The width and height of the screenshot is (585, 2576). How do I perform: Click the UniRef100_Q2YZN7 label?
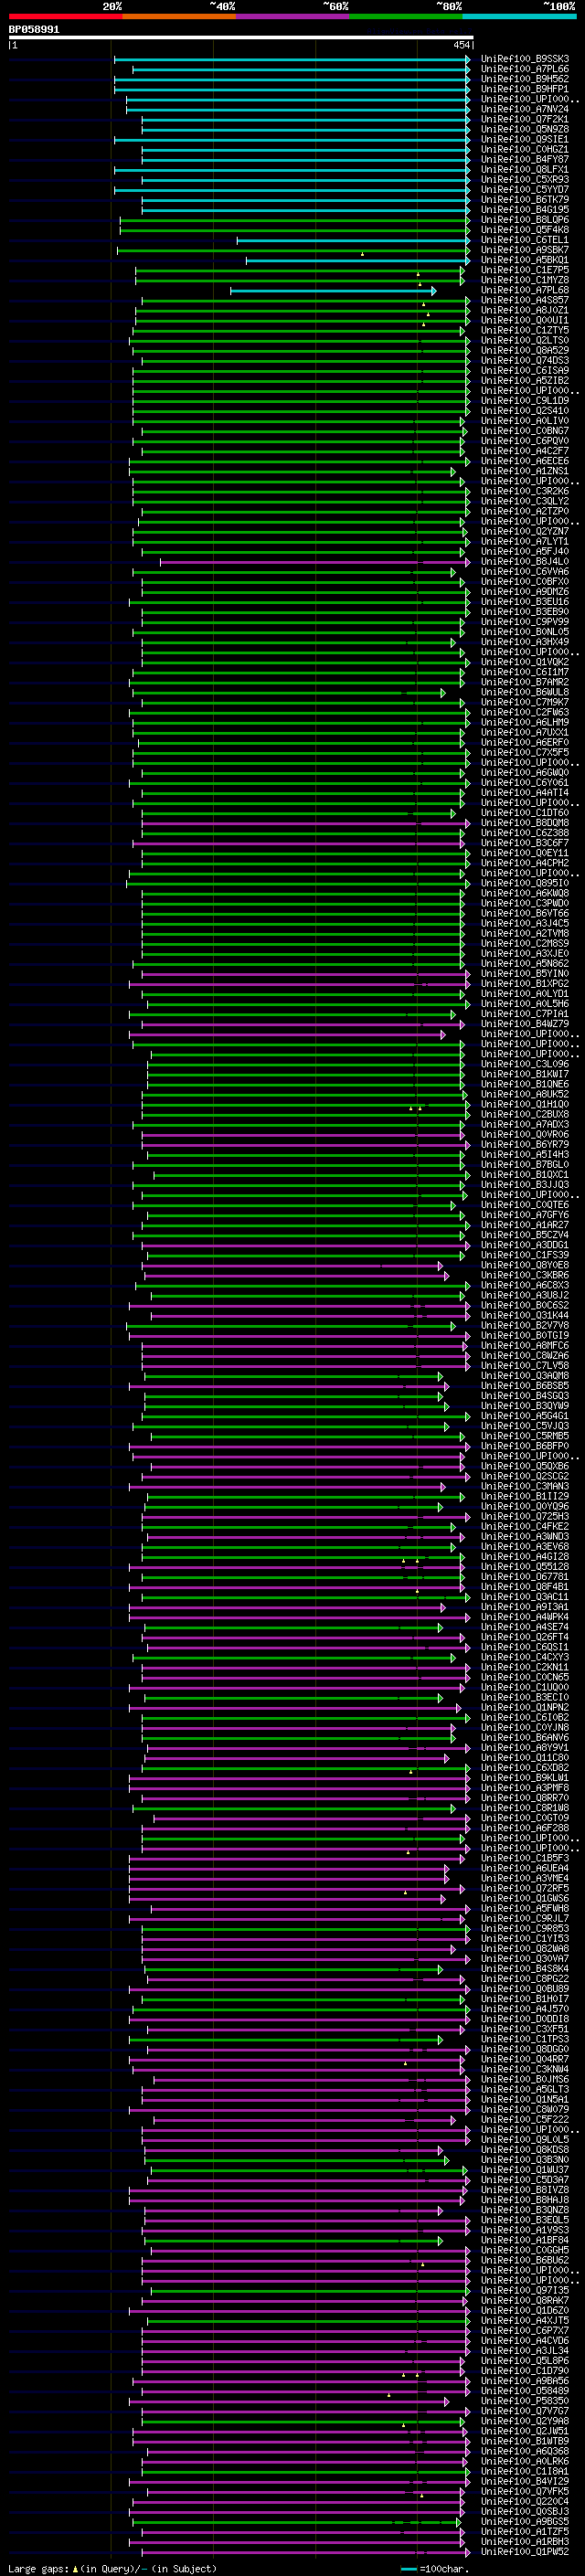(525, 531)
